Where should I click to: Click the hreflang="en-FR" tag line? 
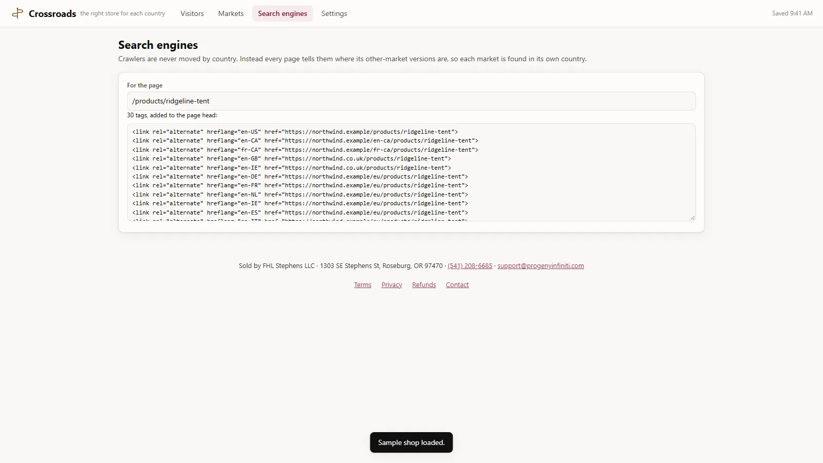coord(300,185)
